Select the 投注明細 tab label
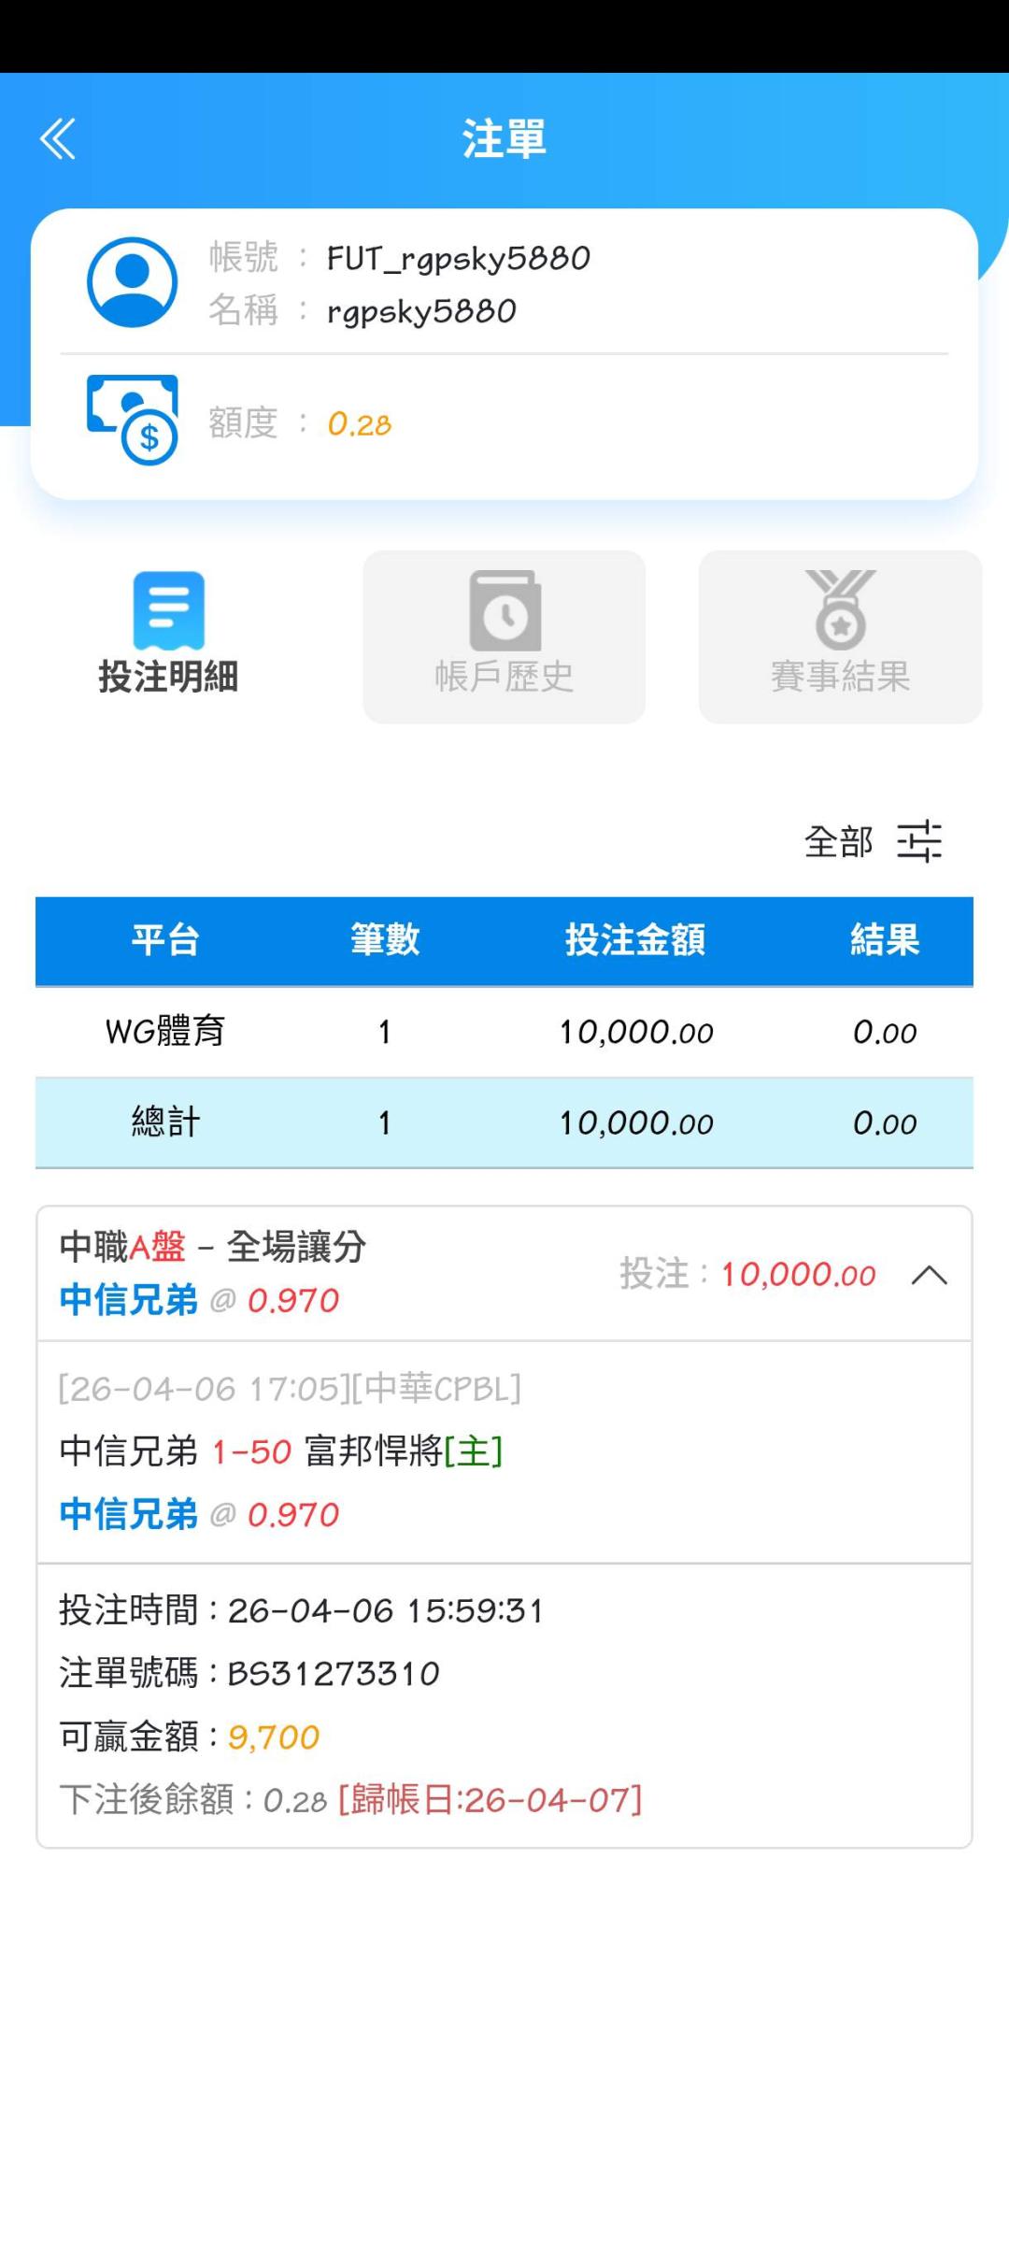Viewport: 1009px width, 2244px height. (168, 676)
